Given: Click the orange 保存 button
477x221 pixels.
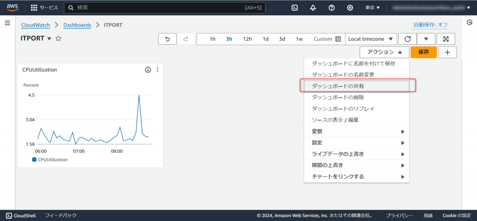Looking at the screenshot, I should 423,52.
